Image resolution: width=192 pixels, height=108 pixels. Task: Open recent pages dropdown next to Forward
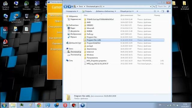point(72,7)
